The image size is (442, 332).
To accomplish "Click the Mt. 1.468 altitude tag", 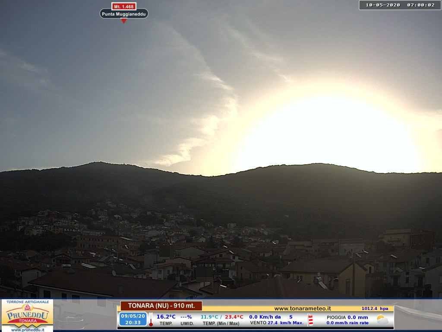I will pos(124,6).
